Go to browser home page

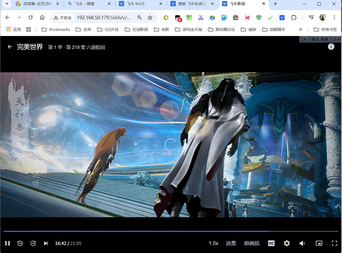click(42, 18)
